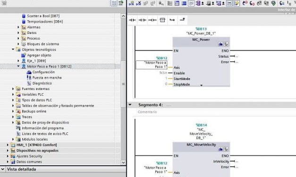Viewport: 296px width, 177px height.
Task: Expand the Fuentes externas folder
Action: [x=13, y=88]
